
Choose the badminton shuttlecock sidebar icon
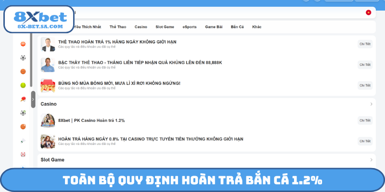(23, 141)
